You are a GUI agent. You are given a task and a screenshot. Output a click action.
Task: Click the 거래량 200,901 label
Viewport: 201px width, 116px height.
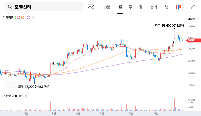(12, 96)
